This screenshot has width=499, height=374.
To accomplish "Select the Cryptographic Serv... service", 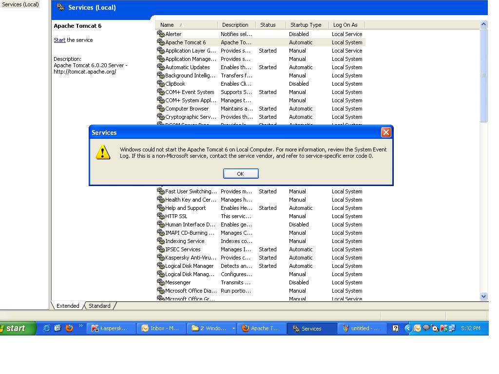I will (261, 117).
